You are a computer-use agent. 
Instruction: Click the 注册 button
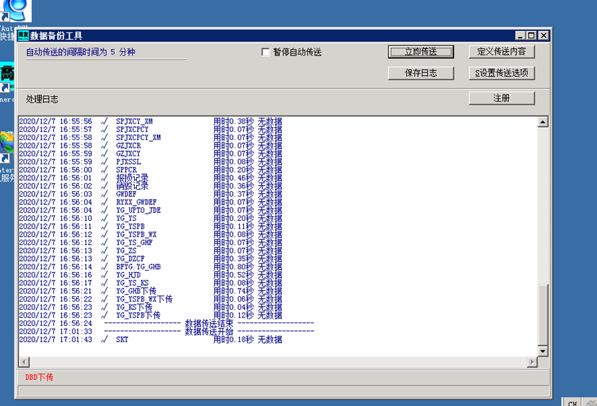coord(502,98)
